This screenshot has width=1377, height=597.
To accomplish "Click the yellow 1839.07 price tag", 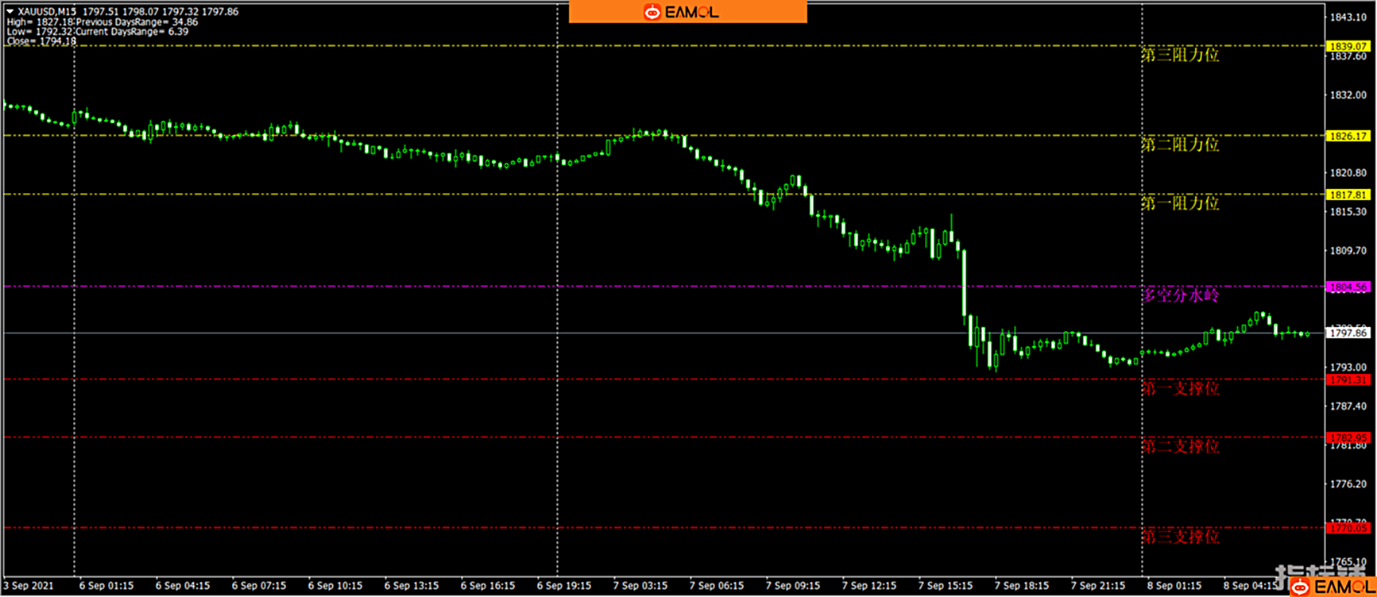I will pyautogui.click(x=1348, y=47).
